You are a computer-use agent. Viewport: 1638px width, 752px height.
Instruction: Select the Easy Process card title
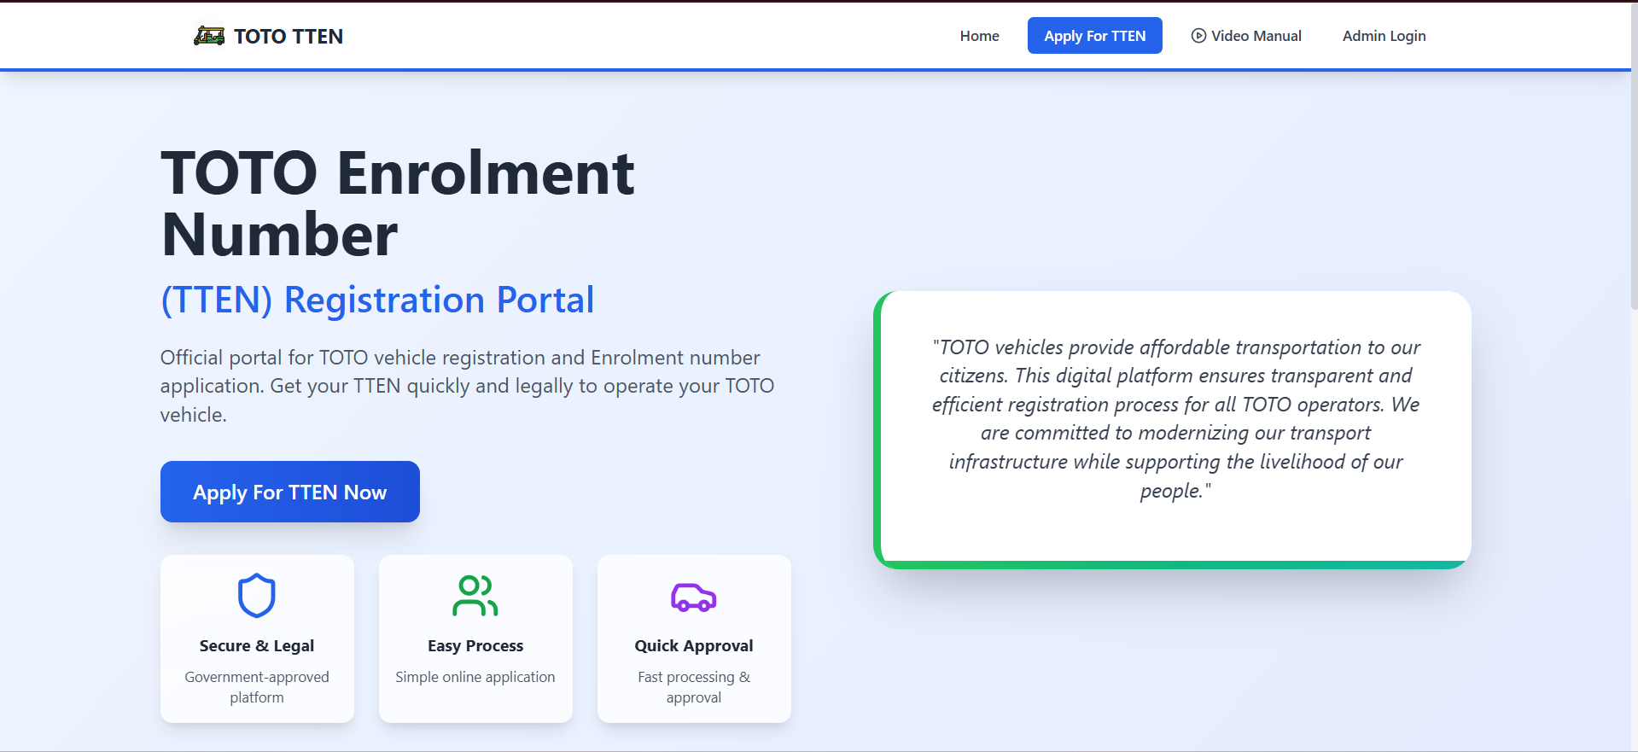click(475, 646)
